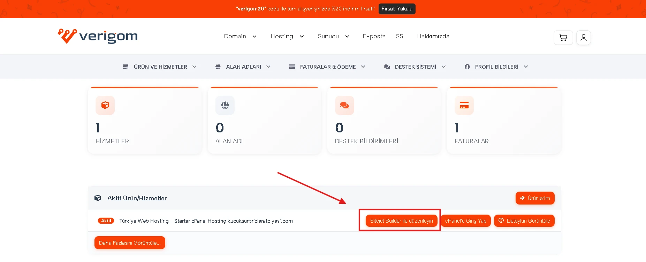Screen dimensions: 646x262
Task: Click the FATURALAR summary card label
Action: pyautogui.click(x=472, y=141)
